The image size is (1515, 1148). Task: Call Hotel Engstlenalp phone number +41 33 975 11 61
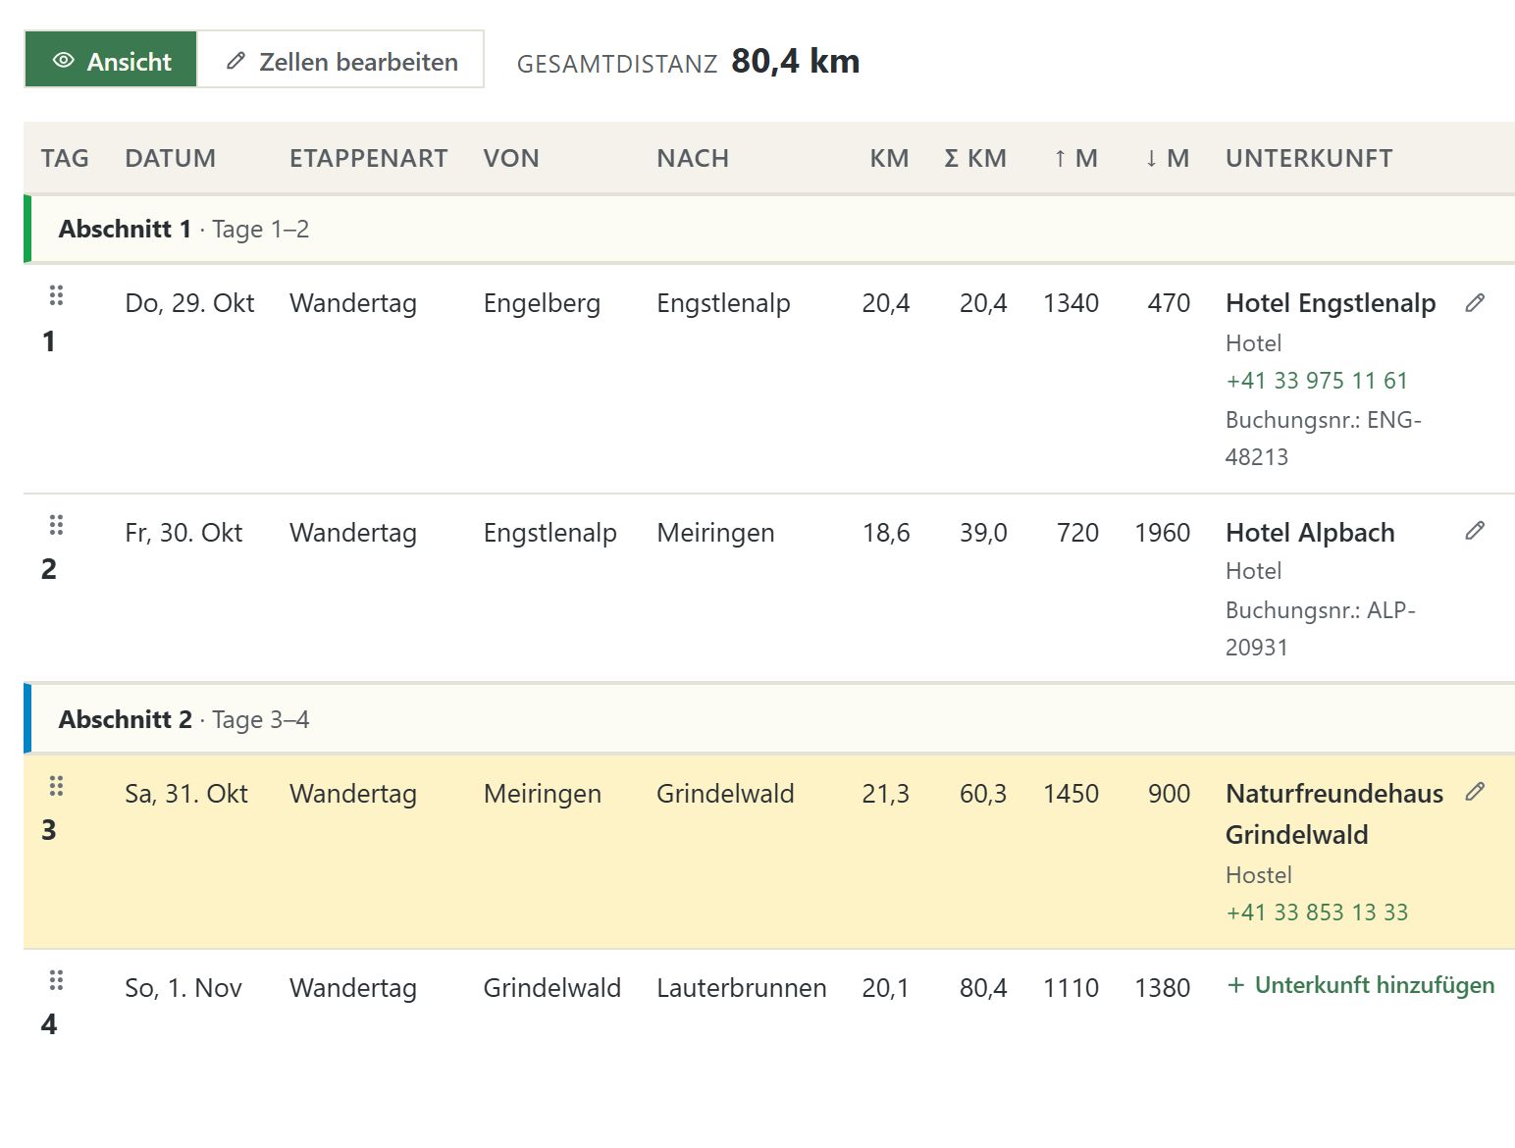[1317, 381]
